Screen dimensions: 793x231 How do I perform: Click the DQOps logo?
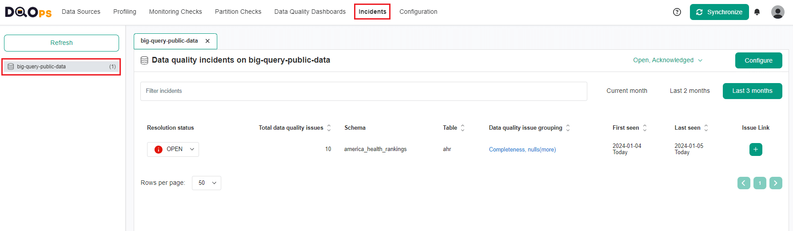coord(28,12)
